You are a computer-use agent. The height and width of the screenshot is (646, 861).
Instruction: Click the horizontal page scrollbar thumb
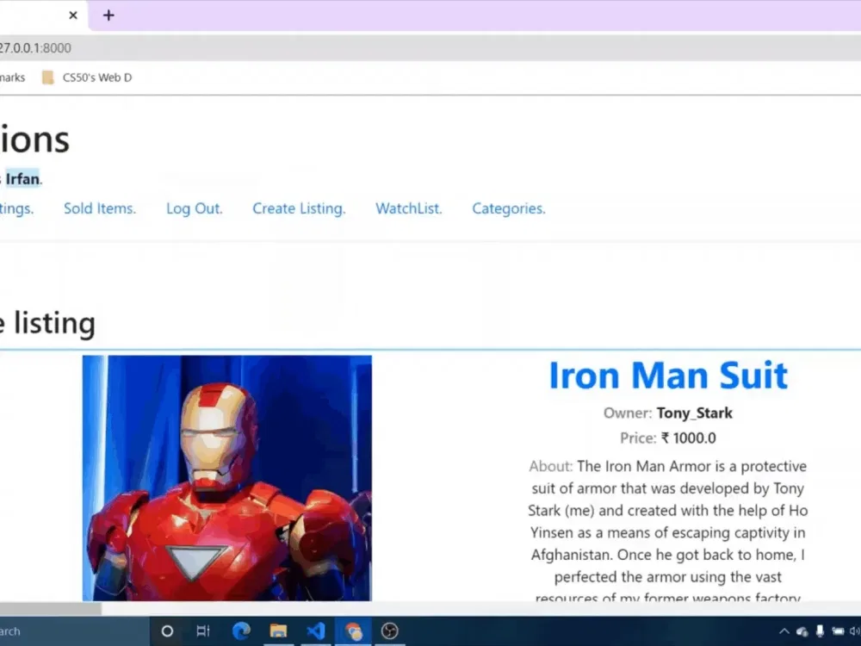click(x=51, y=608)
